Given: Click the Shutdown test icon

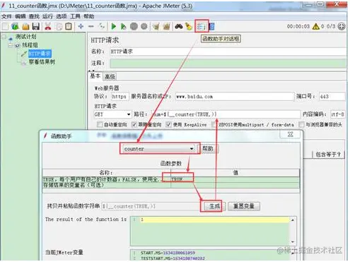Looking at the screenshot, I should pos(144,26).
